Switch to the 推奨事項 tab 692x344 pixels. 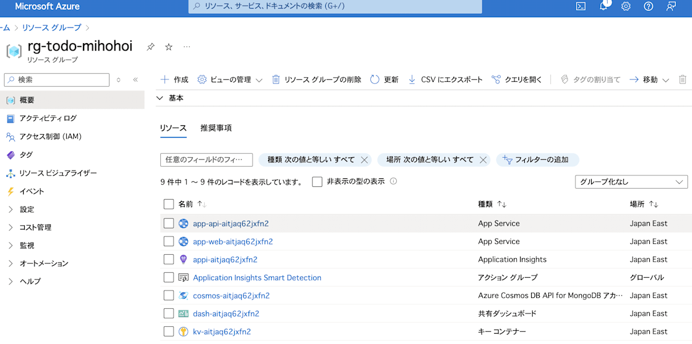[x=216, y=128]
